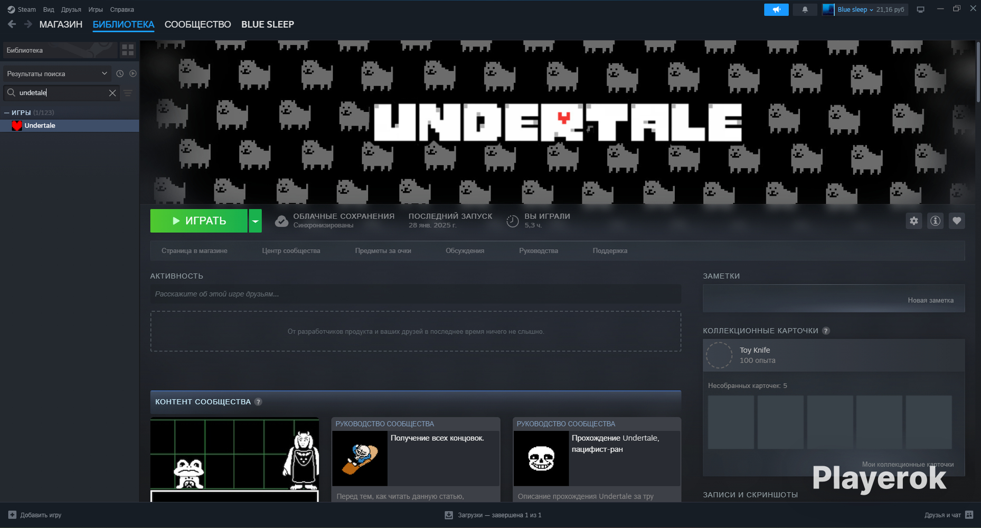981x528 pixels.
Task: Open help for collectible cards
Action: tap(826, 331)
